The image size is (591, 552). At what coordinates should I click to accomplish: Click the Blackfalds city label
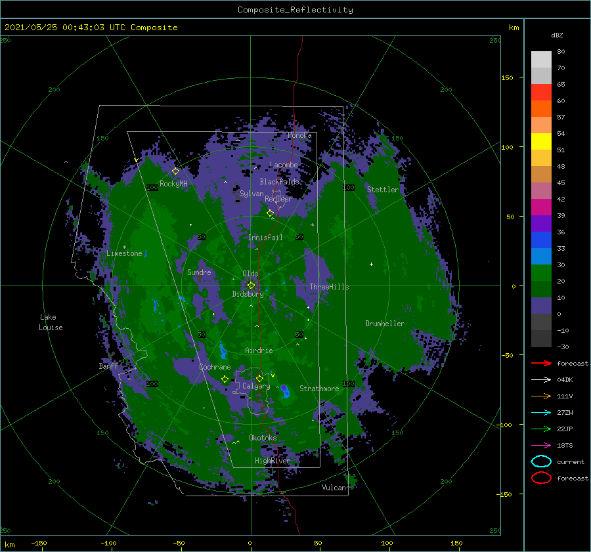point(279,182)
